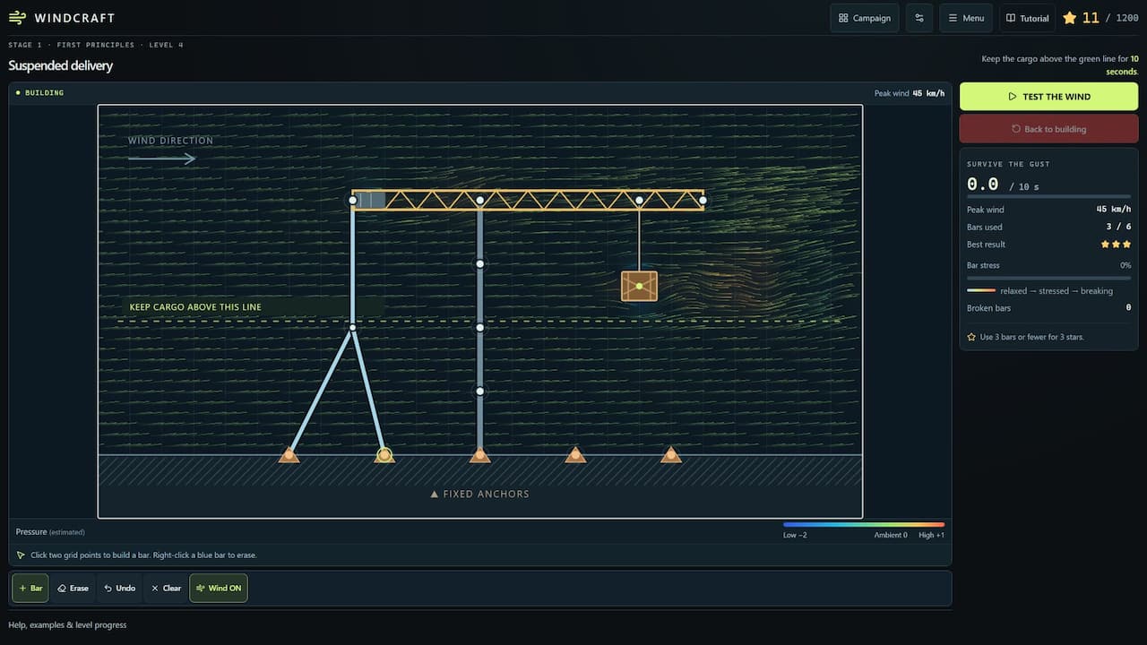Click the Wind Direction arrow indicator
The image size is (1147, 645).
(x=162, y=159)
